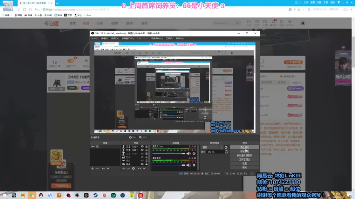Move source down in OBS sources list

pos(144,168)
